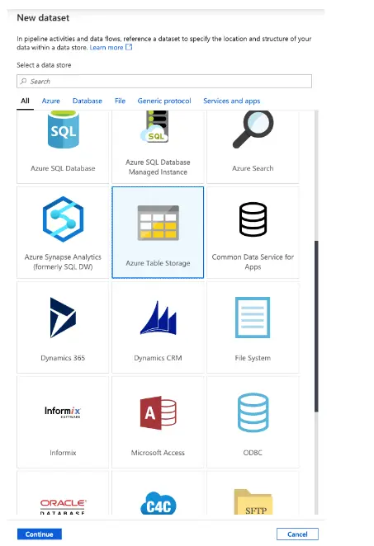Click 'Azure SQL Database Managed Instance' caption
This screenshot has height=546, width=374.
(x=158, y=167)
